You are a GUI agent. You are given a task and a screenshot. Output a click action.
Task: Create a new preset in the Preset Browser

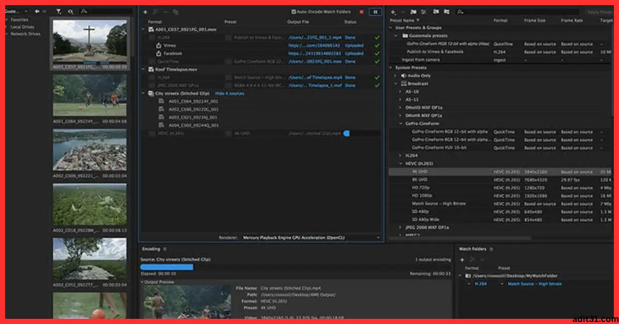point(392,10)
